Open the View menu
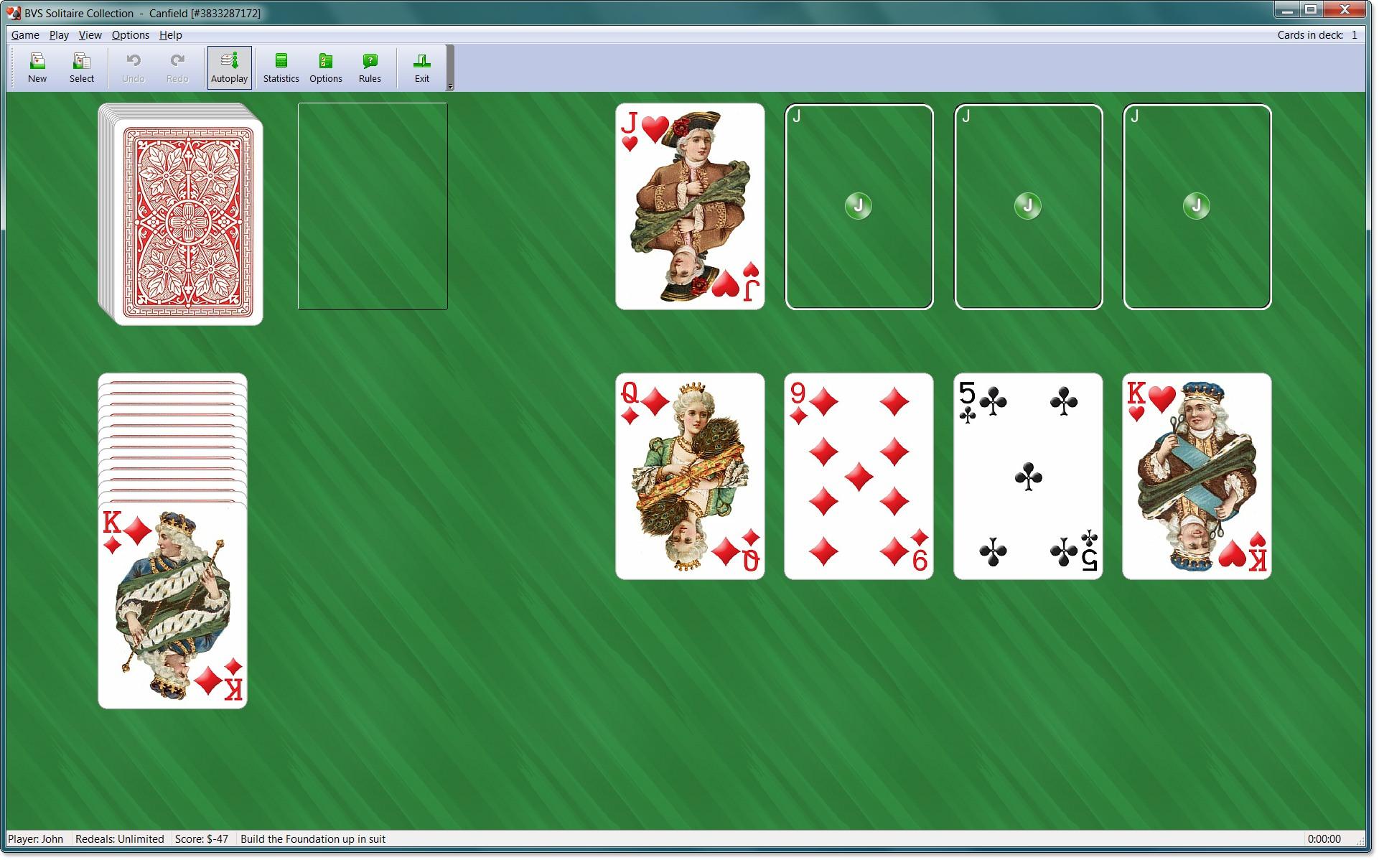Viewport: 1379px width, 860px height. [x=89, y=34]
